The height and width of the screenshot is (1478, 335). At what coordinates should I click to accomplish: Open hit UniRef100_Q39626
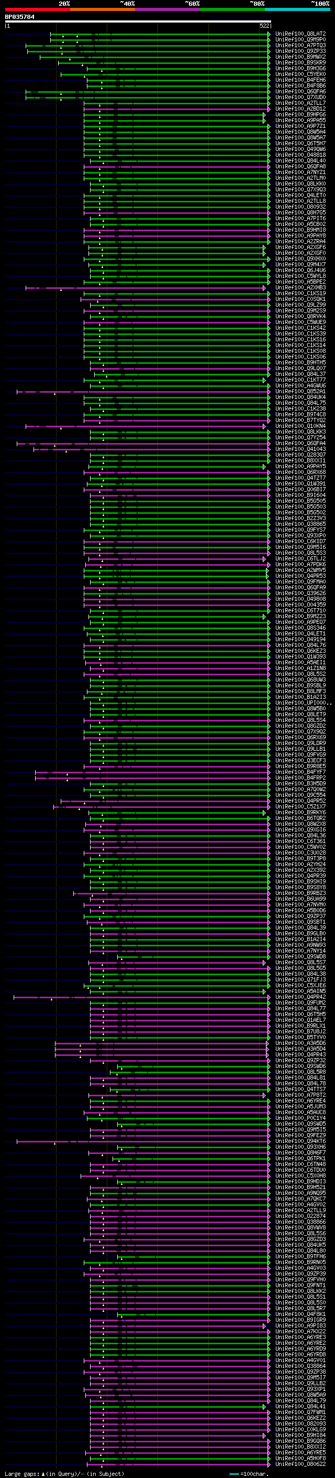[x=300, y=592]
